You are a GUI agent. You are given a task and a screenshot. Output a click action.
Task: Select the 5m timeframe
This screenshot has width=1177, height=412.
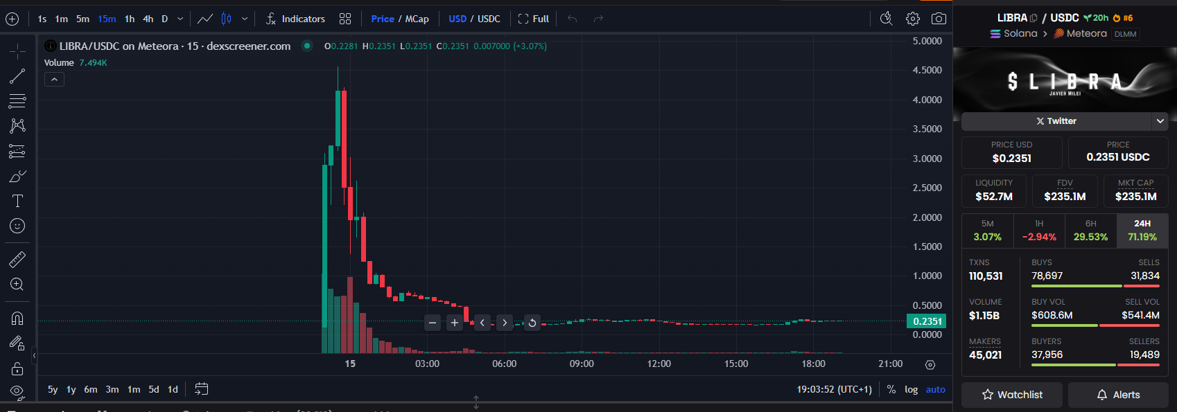point(83,19)
